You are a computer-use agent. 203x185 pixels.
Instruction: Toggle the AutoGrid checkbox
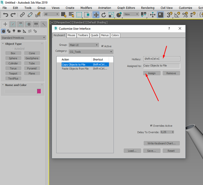coord(12,48)
